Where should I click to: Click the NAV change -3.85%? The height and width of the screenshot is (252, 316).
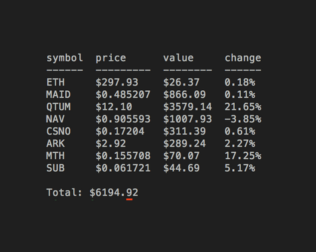click(243, 119)
